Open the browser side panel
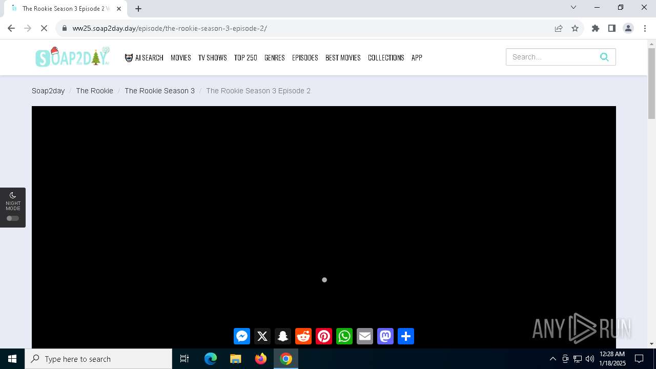Viewport: 656px width, 369px height. (612, 28)
